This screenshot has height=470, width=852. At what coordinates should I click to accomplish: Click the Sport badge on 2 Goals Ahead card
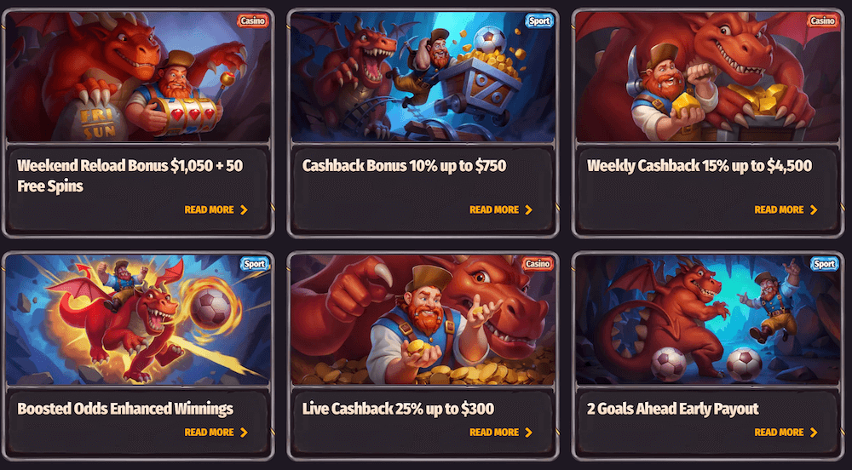824,264
